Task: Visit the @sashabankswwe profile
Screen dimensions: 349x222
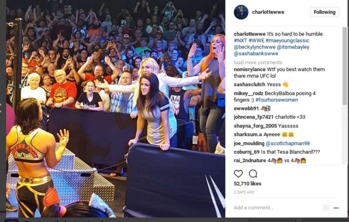Action: click(256, 53)
